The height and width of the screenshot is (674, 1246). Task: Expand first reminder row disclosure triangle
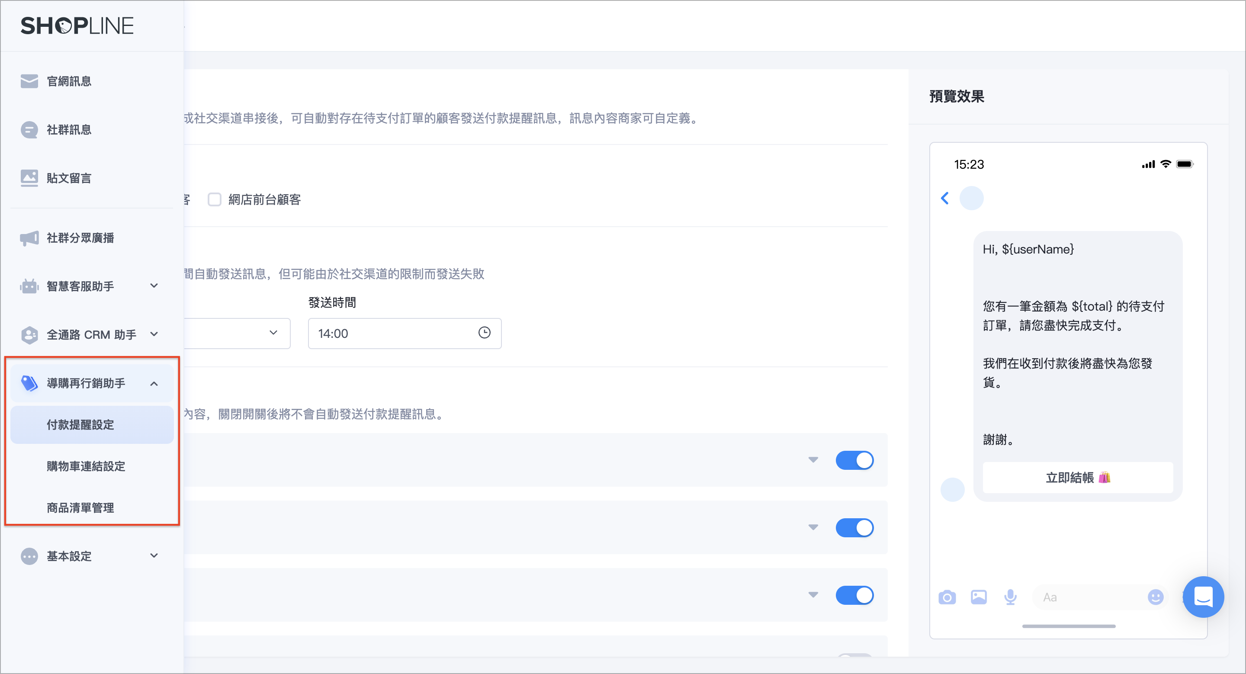(813, 460)
